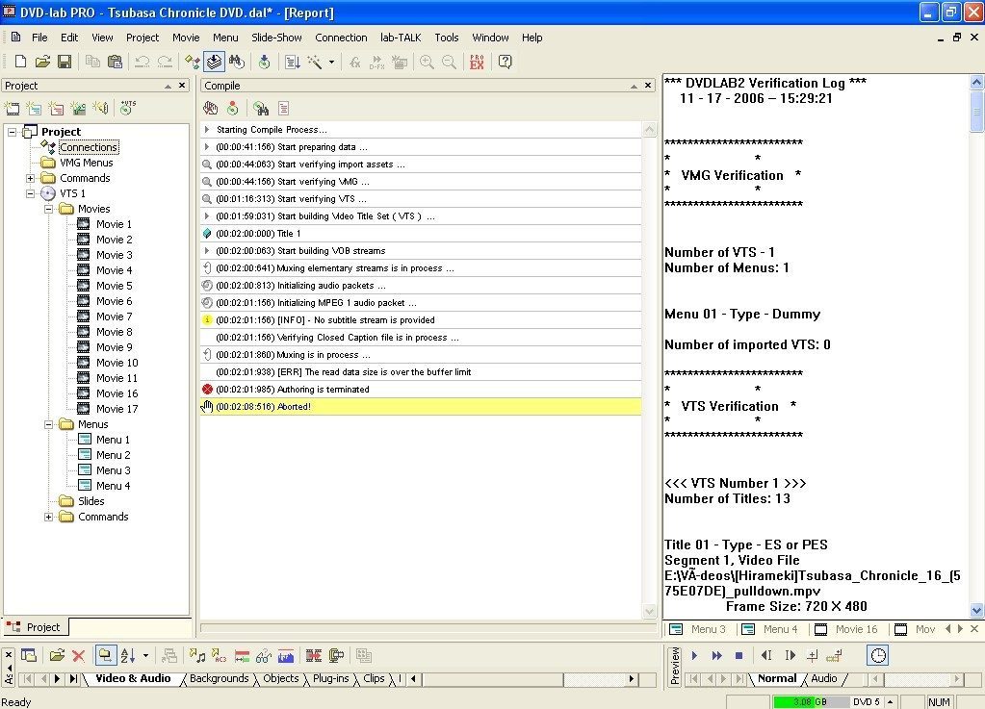This screenshot has width=985, height=709.
Task: Expand the Commands folder under VTS 1
Action: click(x=48, y=517)
